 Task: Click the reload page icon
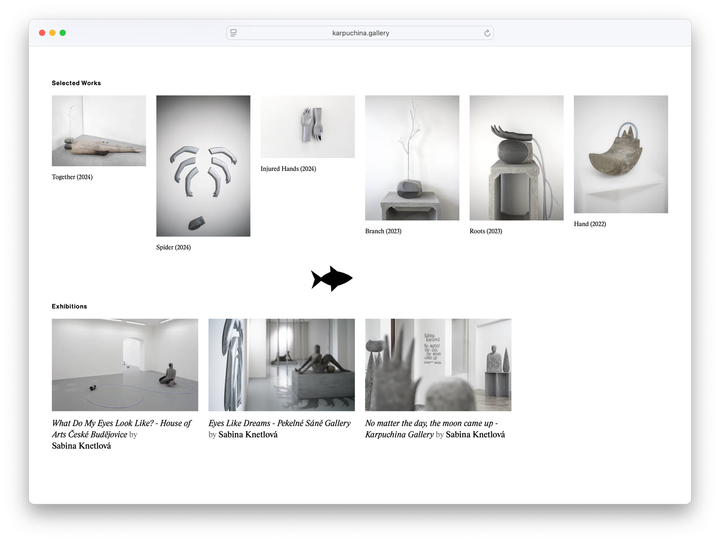pyautogui.click(x=487, y=33)
